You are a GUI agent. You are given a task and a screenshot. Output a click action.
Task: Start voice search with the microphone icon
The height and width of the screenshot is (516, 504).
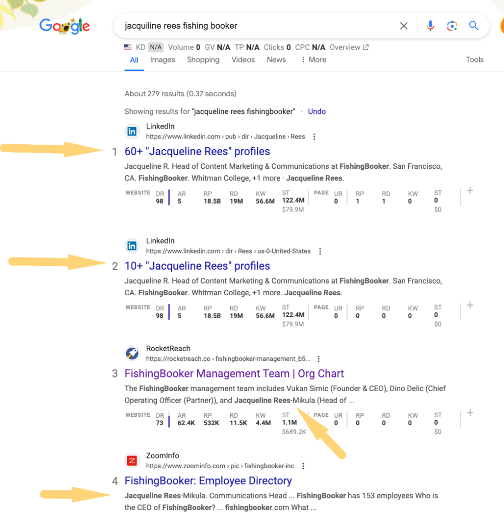coord(430,26)
